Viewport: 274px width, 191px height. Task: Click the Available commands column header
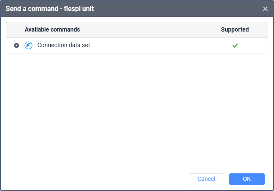pyautogui.click(x=52, y=29)
